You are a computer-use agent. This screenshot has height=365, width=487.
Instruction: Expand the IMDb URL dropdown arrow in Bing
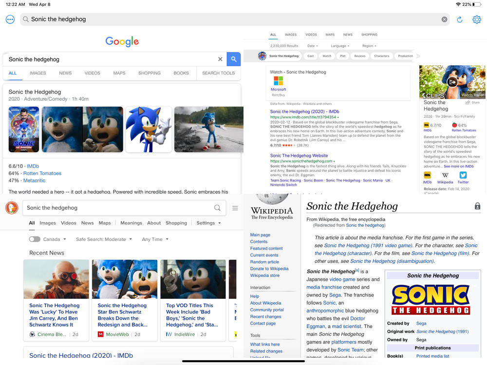(x=338, y=117)
